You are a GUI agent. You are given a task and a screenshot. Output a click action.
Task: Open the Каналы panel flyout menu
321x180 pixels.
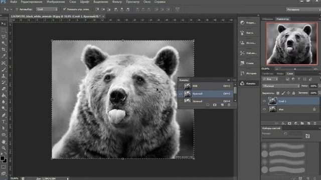tap(234, 80)
